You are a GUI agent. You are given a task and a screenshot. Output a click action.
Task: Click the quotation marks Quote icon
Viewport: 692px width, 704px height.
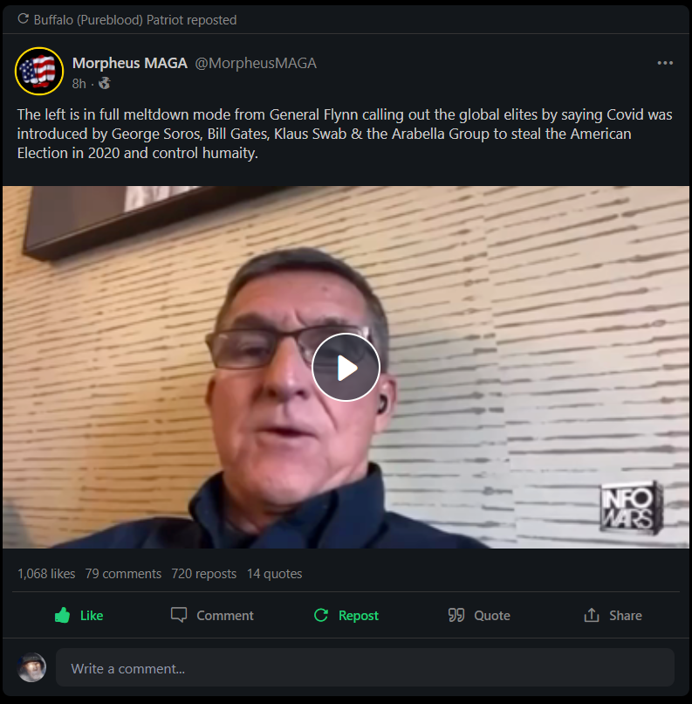tap(456, 615)
